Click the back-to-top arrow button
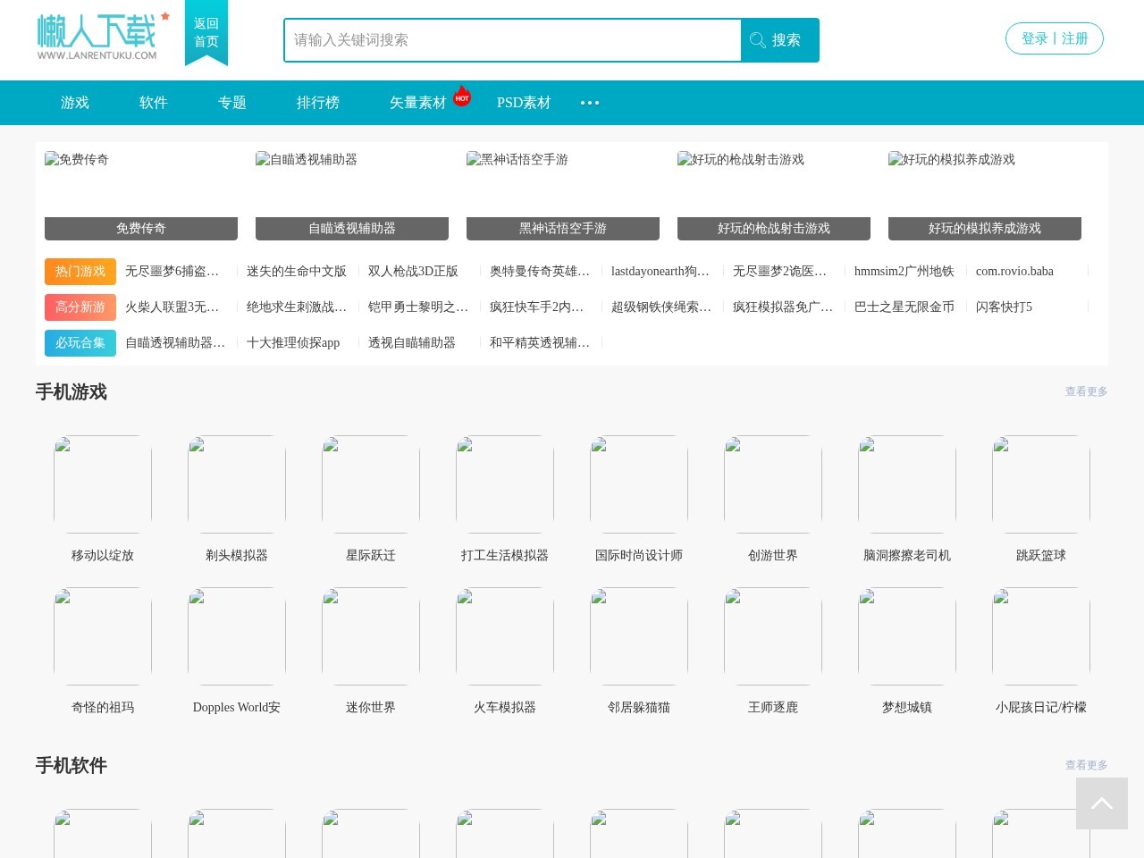The height and width of the screenshot is (858, 1144). tap(1102, 803)
